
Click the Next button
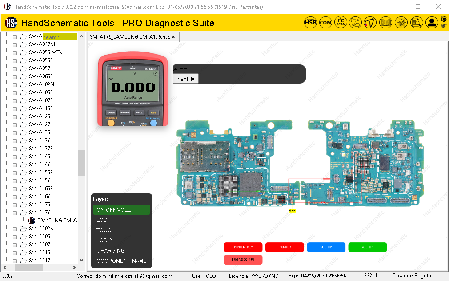(x=185, y=79)
